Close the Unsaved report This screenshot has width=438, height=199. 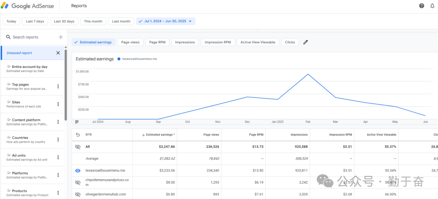click(x=58, y=53)
